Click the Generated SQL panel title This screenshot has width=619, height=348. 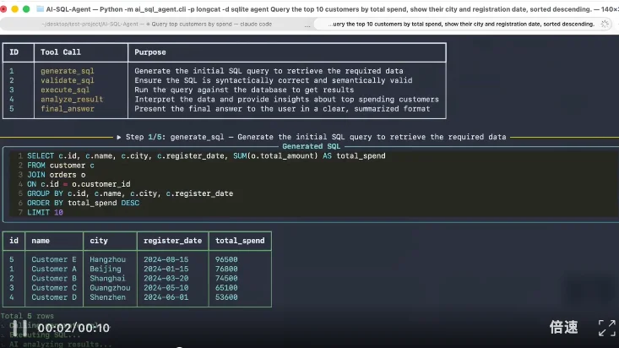[x=311, y=146]
